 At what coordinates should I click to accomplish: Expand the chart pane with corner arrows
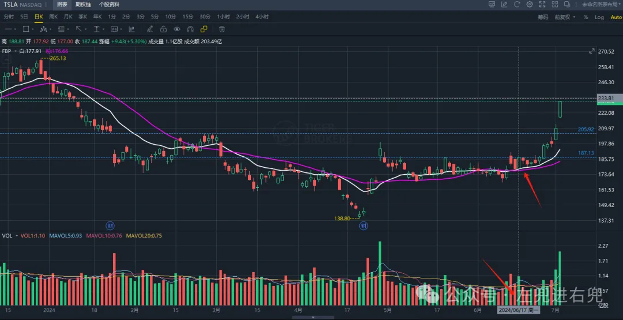[592, 51]
